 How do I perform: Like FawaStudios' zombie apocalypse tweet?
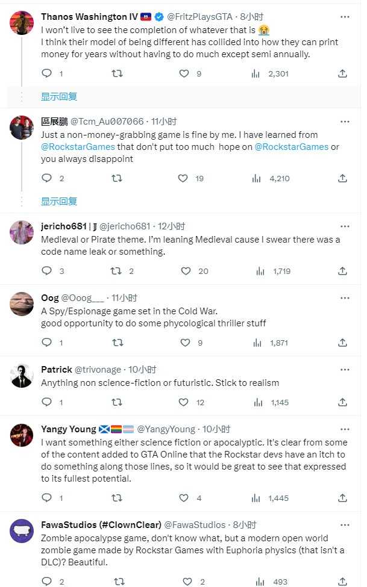pos(186,582)
